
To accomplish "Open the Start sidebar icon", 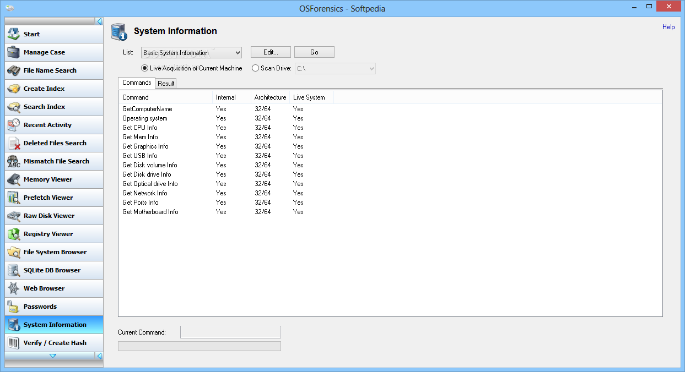I will (14, 34).
